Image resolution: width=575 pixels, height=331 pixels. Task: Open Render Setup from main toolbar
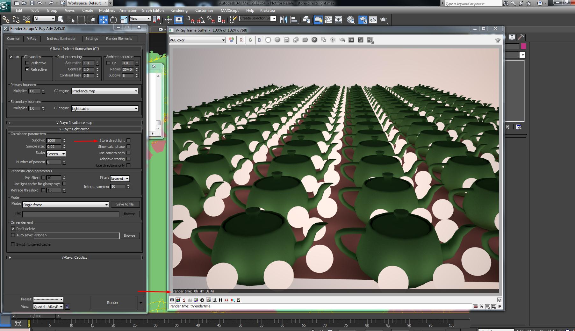click(363, 20)
